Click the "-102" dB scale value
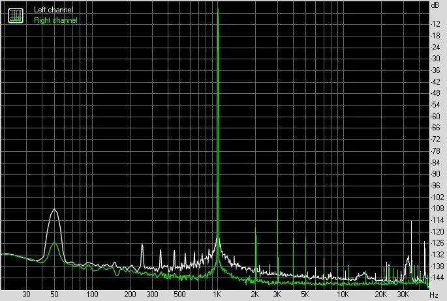This screenshot has height=301, width=447. coord(437,197)
